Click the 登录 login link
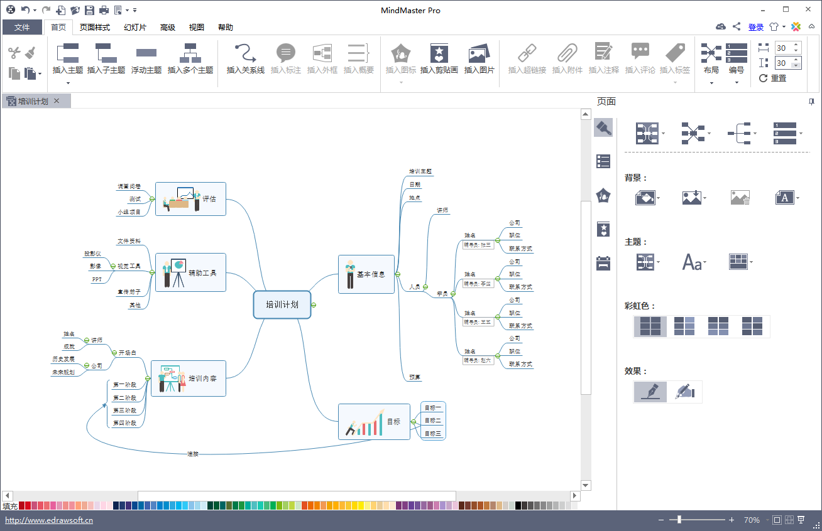This screenshot has width=822, height=531. click(756, 27)
